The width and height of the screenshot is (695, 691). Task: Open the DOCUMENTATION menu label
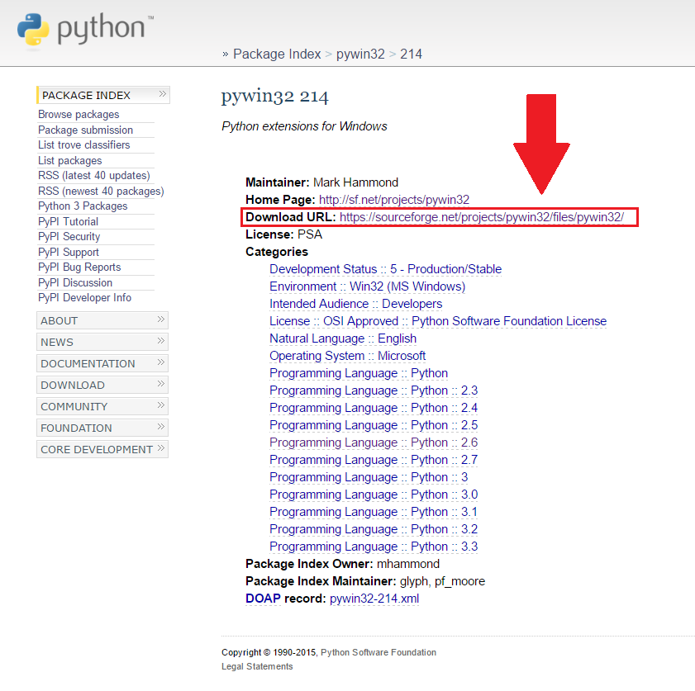(88, 364)
